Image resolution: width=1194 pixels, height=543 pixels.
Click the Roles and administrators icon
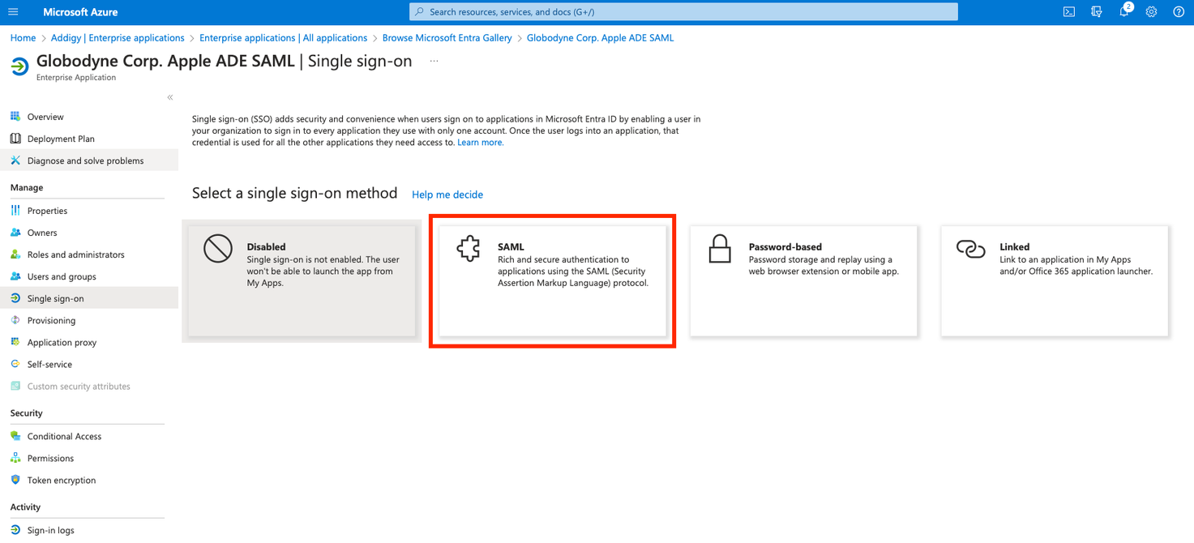click(15, 254)
